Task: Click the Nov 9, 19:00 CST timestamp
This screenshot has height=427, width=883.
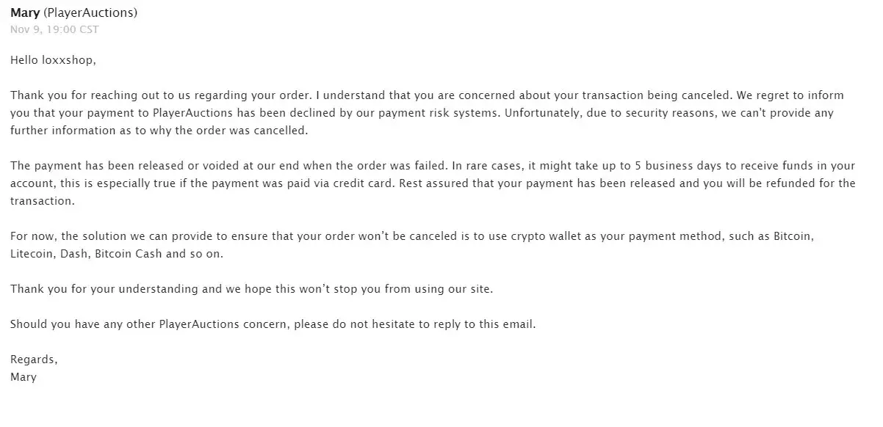Action: click(54, 29)
